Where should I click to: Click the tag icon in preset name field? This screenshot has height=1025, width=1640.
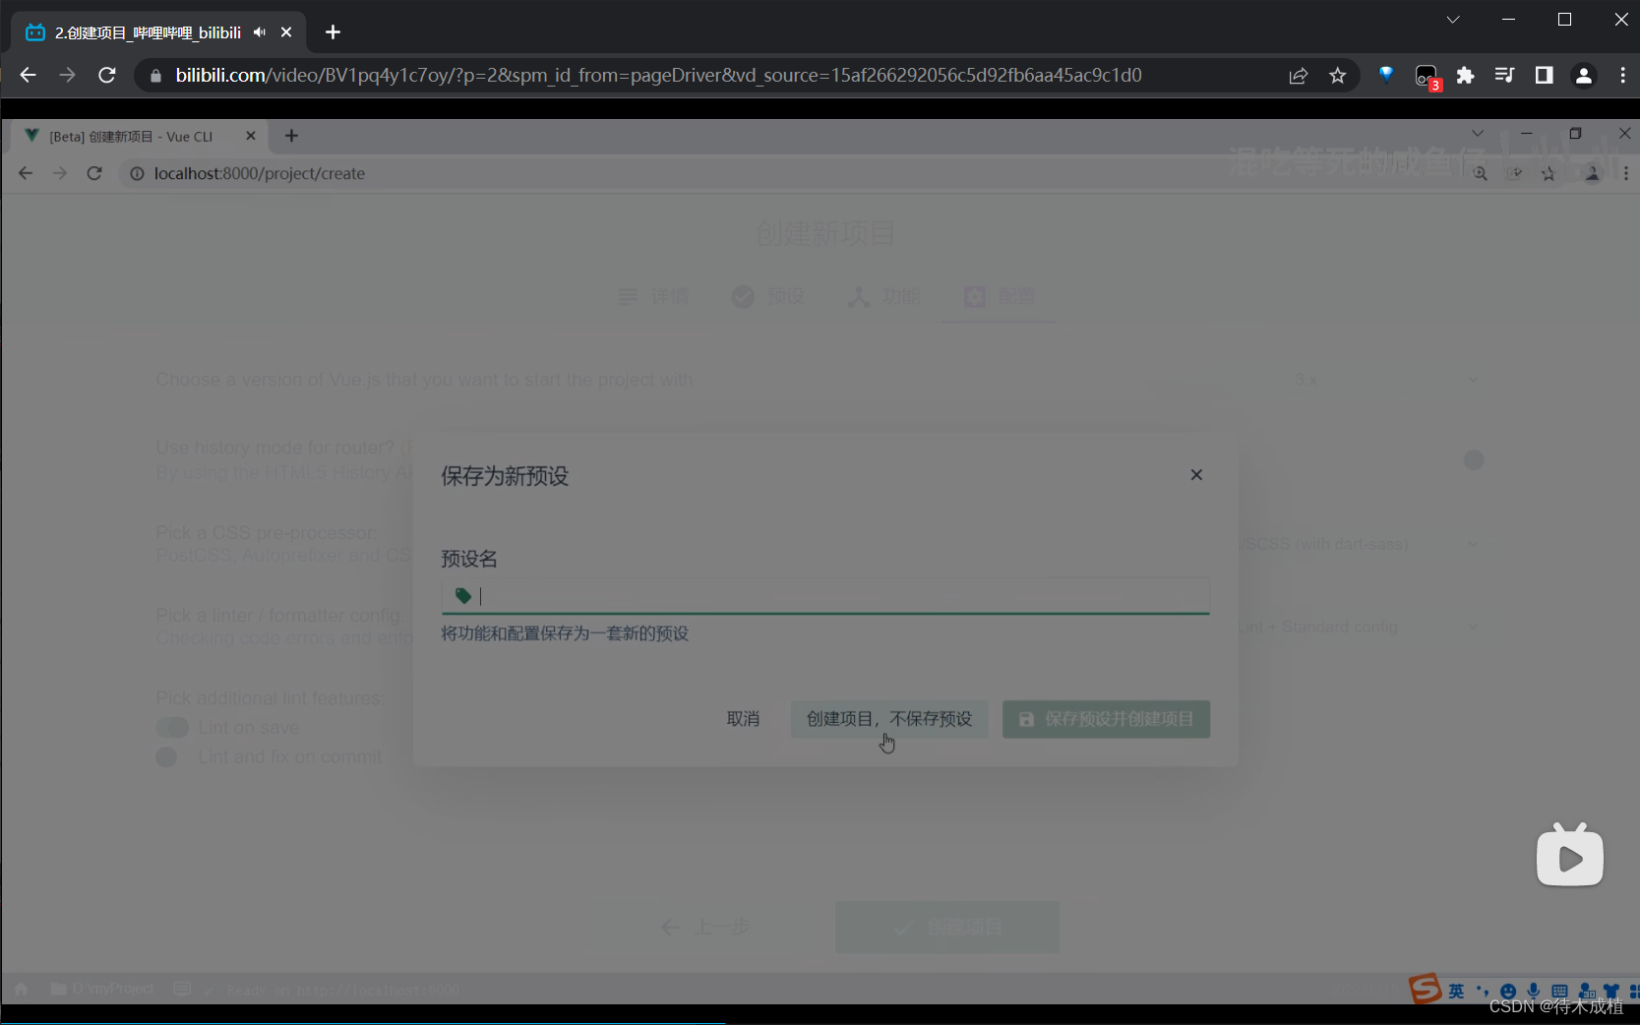[462, 596]
